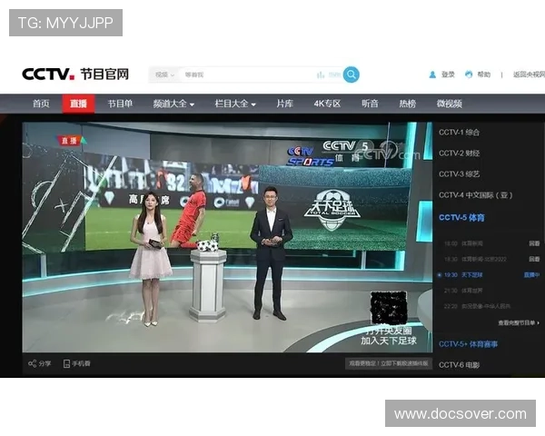Click the user login icon
545x436 pixels.
[432, 74]
